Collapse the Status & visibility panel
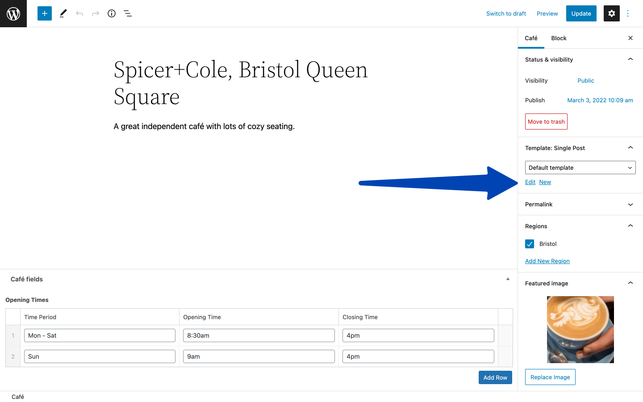The height and width of the screenshot is (402, 643). (580, 59)
